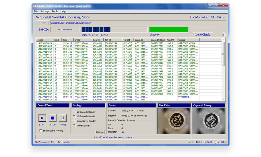The height and width of the screenshot is (157, 261).
Task: Click the PAUSE button
Action: pos(63,118)
